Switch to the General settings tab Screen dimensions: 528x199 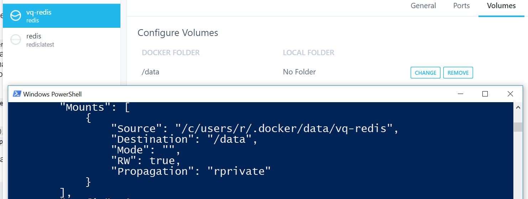tap(423, 6)
